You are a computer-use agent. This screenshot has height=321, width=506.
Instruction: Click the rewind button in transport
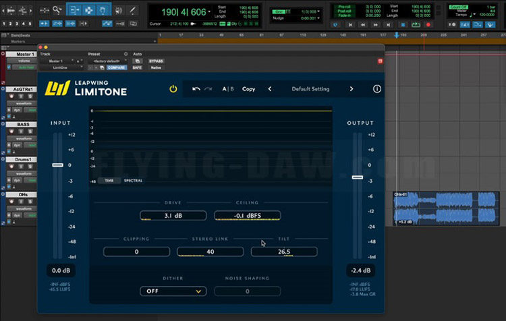(363, 24)
